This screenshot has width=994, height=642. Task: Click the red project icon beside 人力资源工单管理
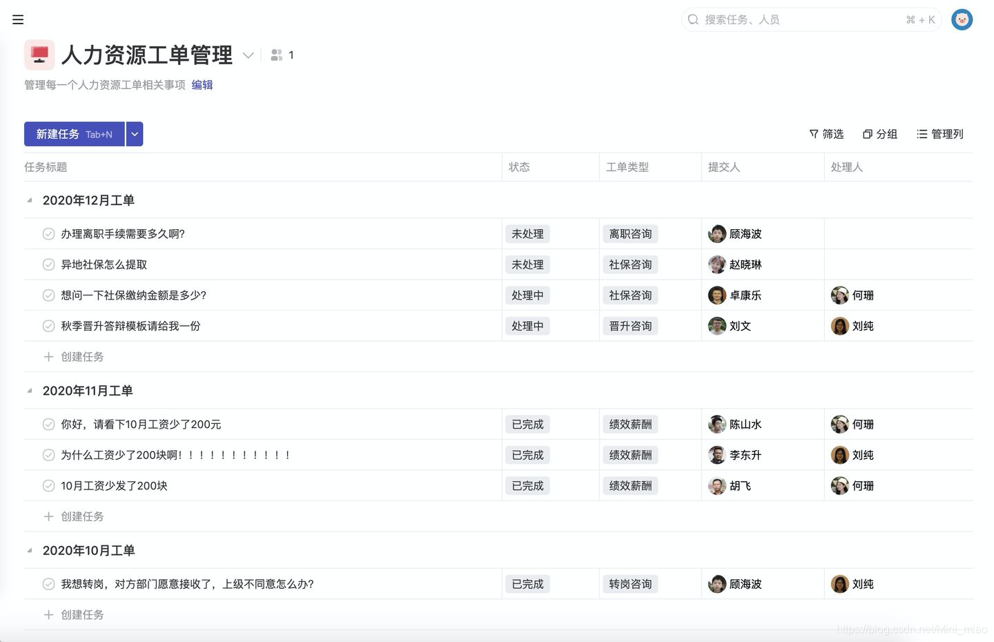39,55
